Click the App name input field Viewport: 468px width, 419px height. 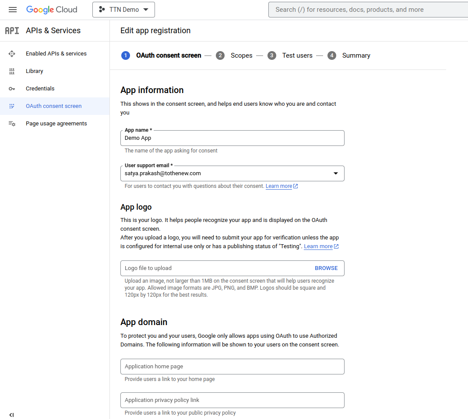232,138
